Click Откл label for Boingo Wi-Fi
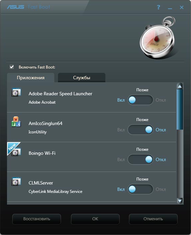 161,159
